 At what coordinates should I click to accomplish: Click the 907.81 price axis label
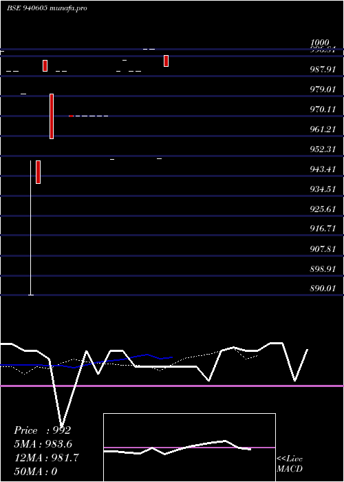tap(323, 249)
